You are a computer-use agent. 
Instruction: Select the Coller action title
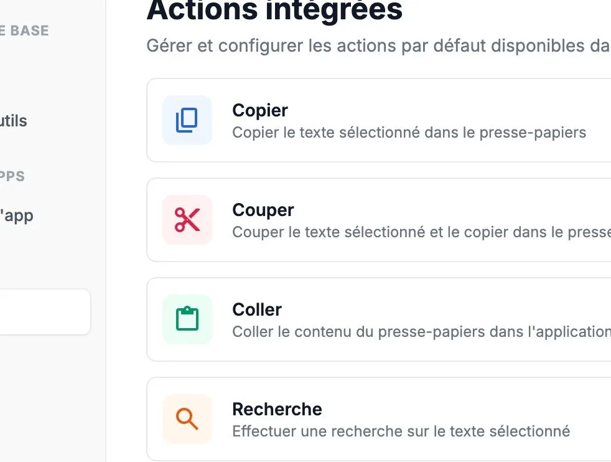[x=257, y=309]
